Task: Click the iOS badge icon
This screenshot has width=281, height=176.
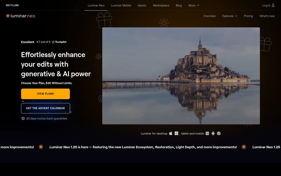Action: 207,133
